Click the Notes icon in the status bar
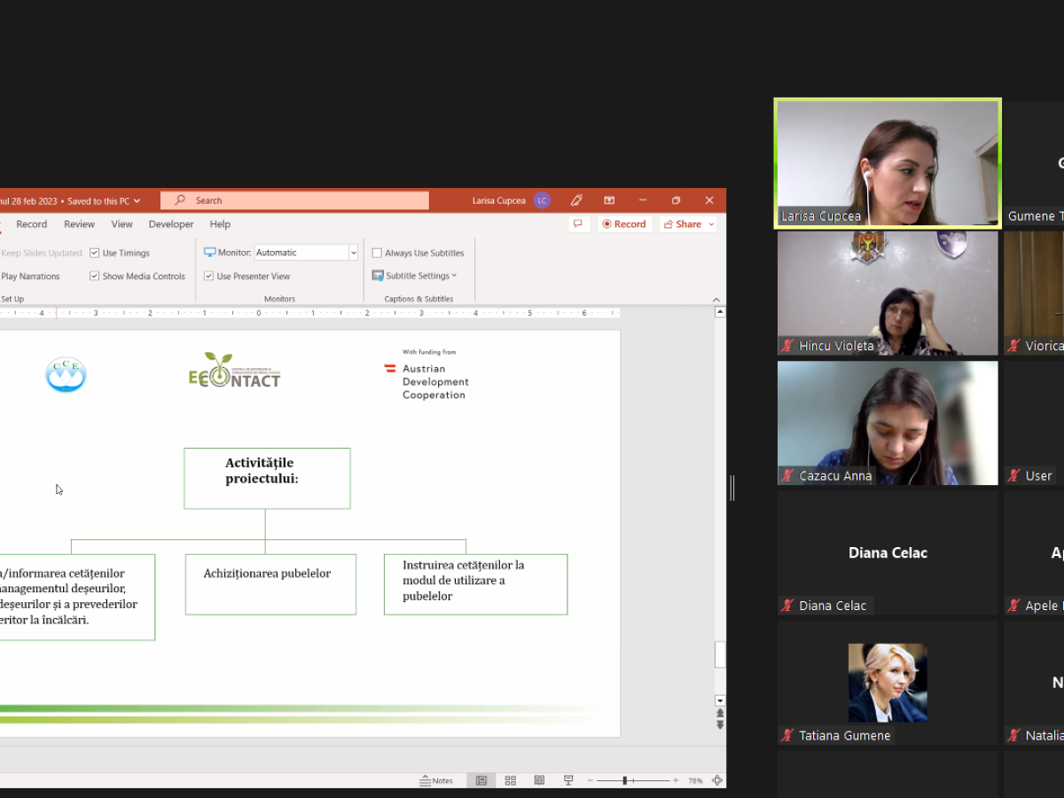The image size is (1064, 798). pos(436,780)
